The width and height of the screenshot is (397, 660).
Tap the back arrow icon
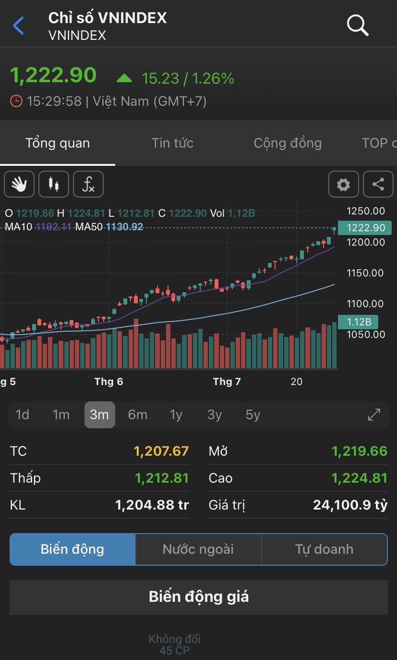click(x=18, y=25)
